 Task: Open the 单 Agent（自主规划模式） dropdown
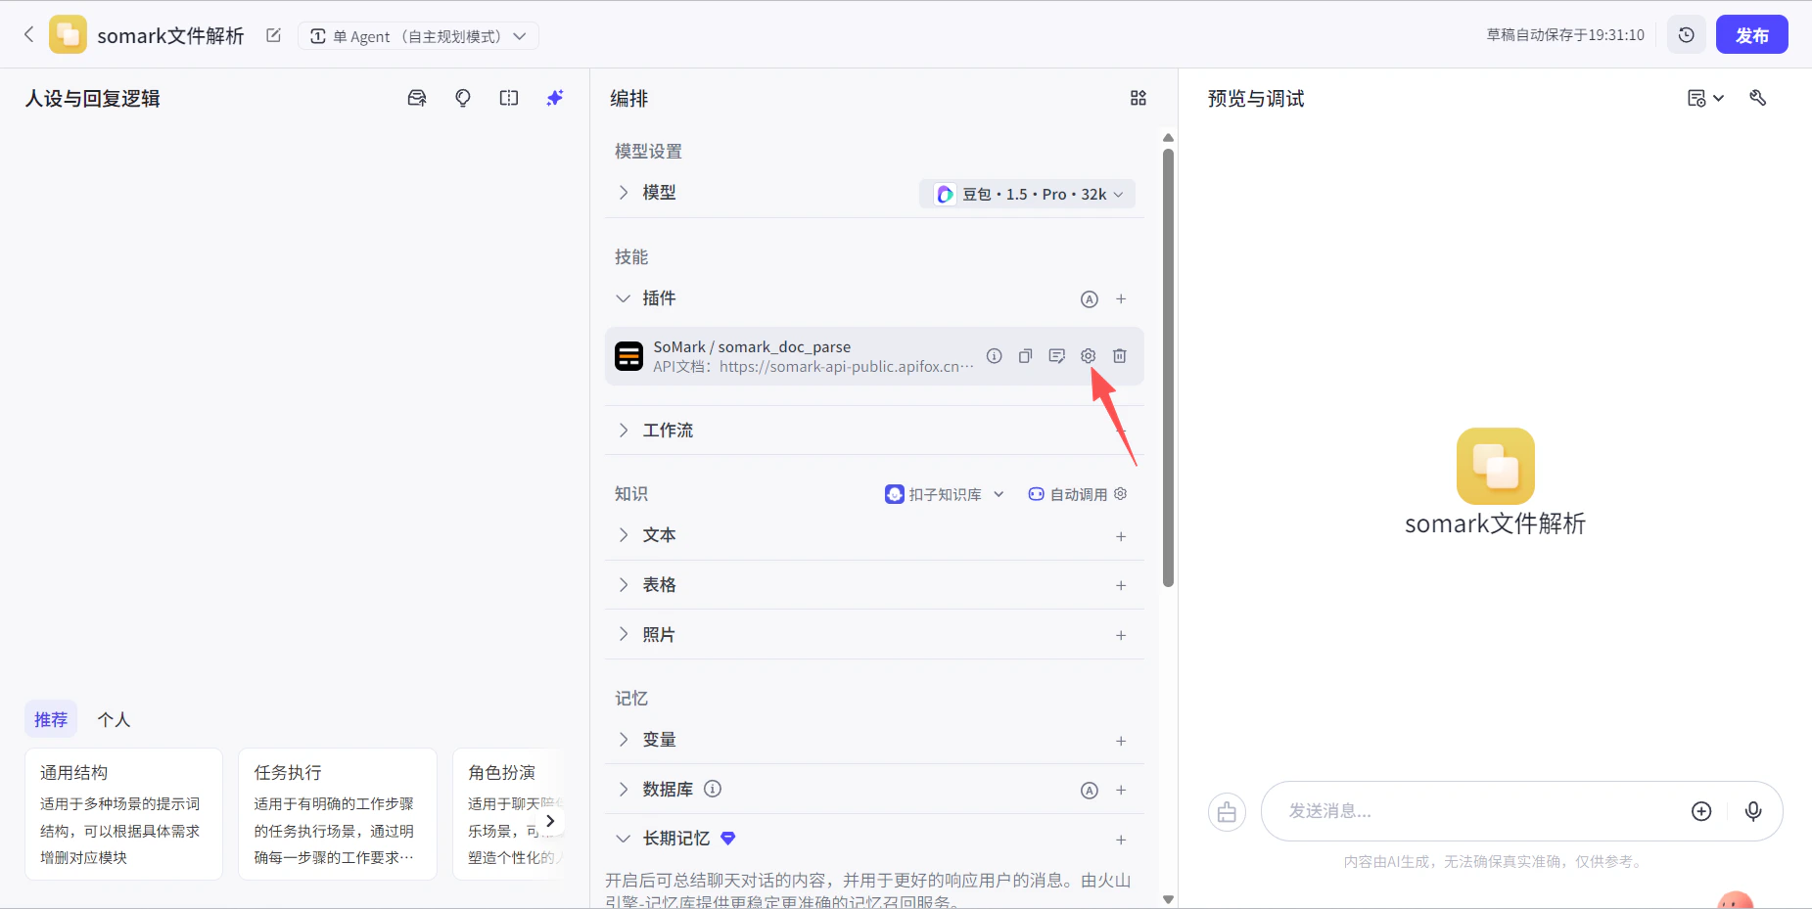pos(419,35)
